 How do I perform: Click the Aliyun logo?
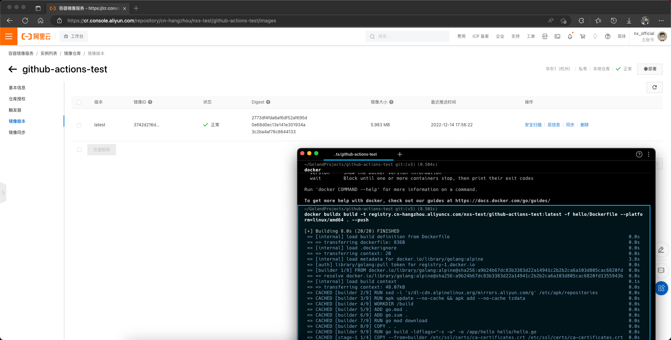(36, 36)
